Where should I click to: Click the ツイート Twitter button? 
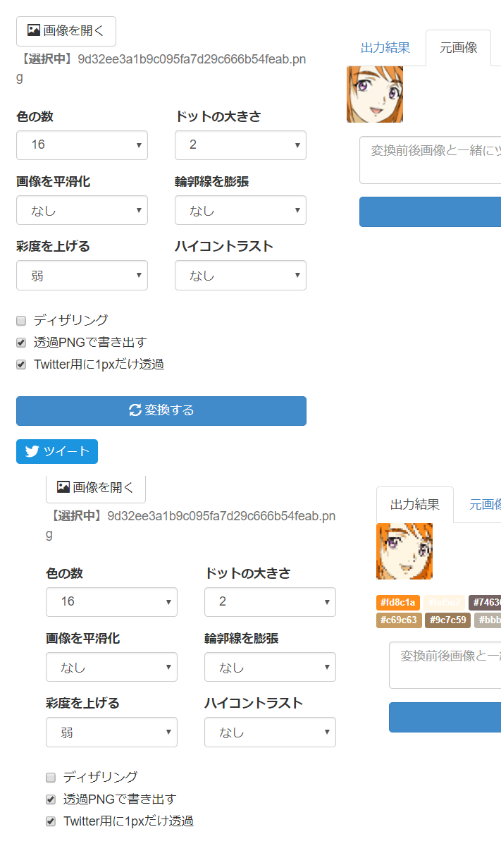[x=57, y=451]
